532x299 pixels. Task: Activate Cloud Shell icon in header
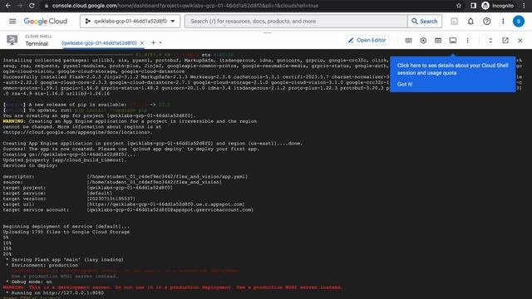coord(455,22)
